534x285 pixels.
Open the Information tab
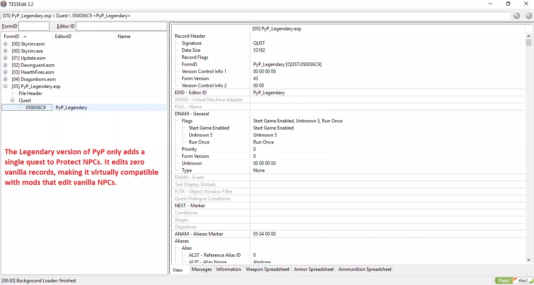[229, 269]
